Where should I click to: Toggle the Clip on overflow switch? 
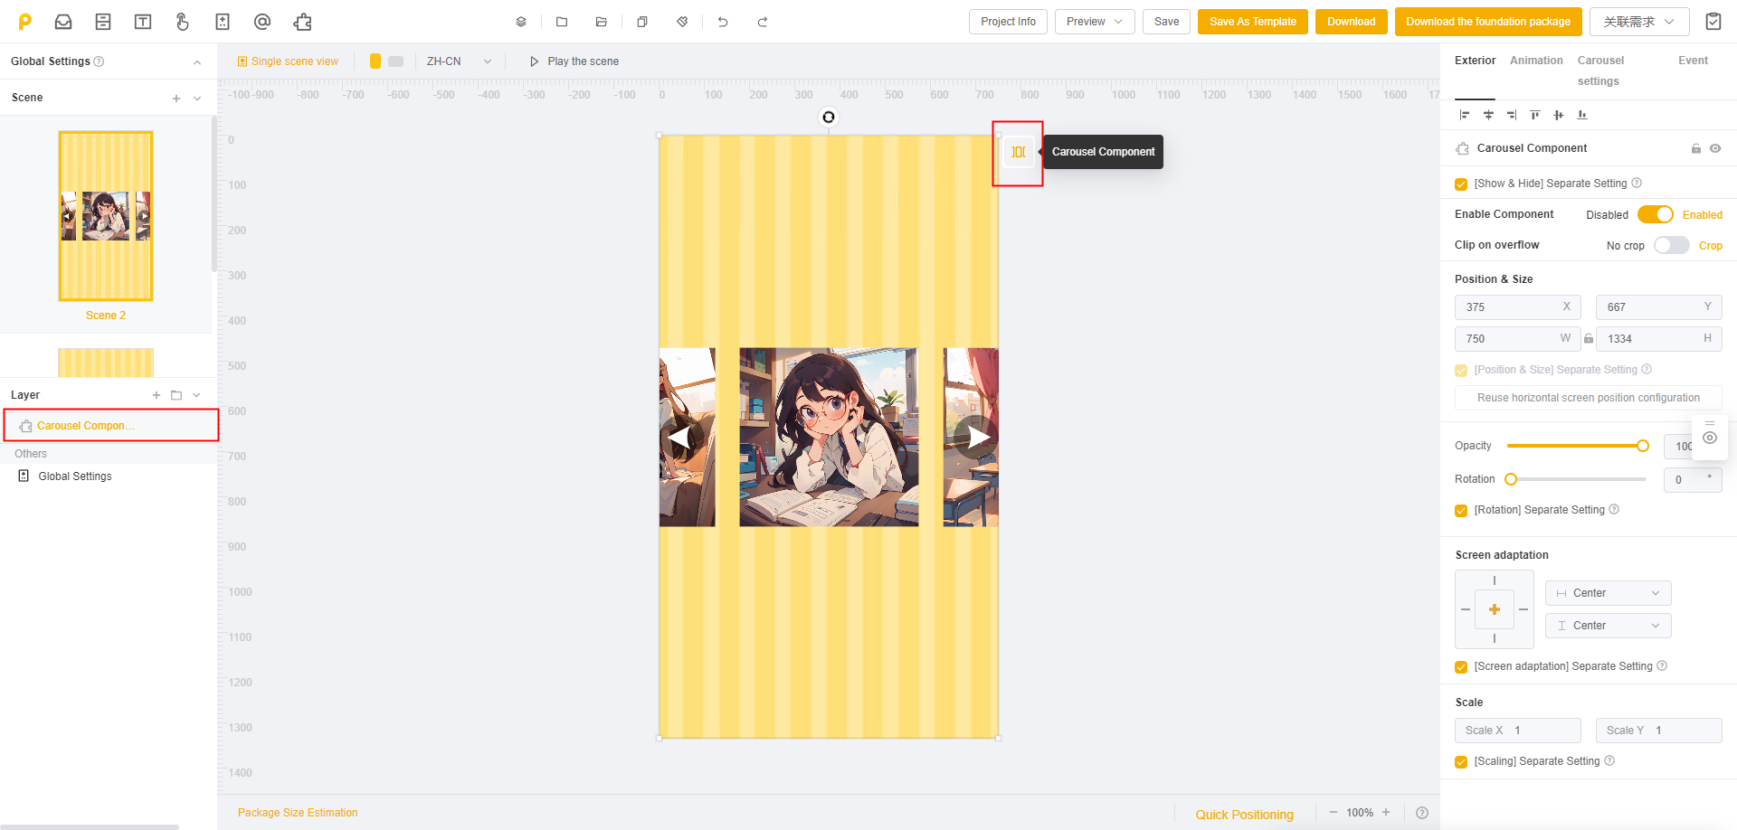point(1672,245)
